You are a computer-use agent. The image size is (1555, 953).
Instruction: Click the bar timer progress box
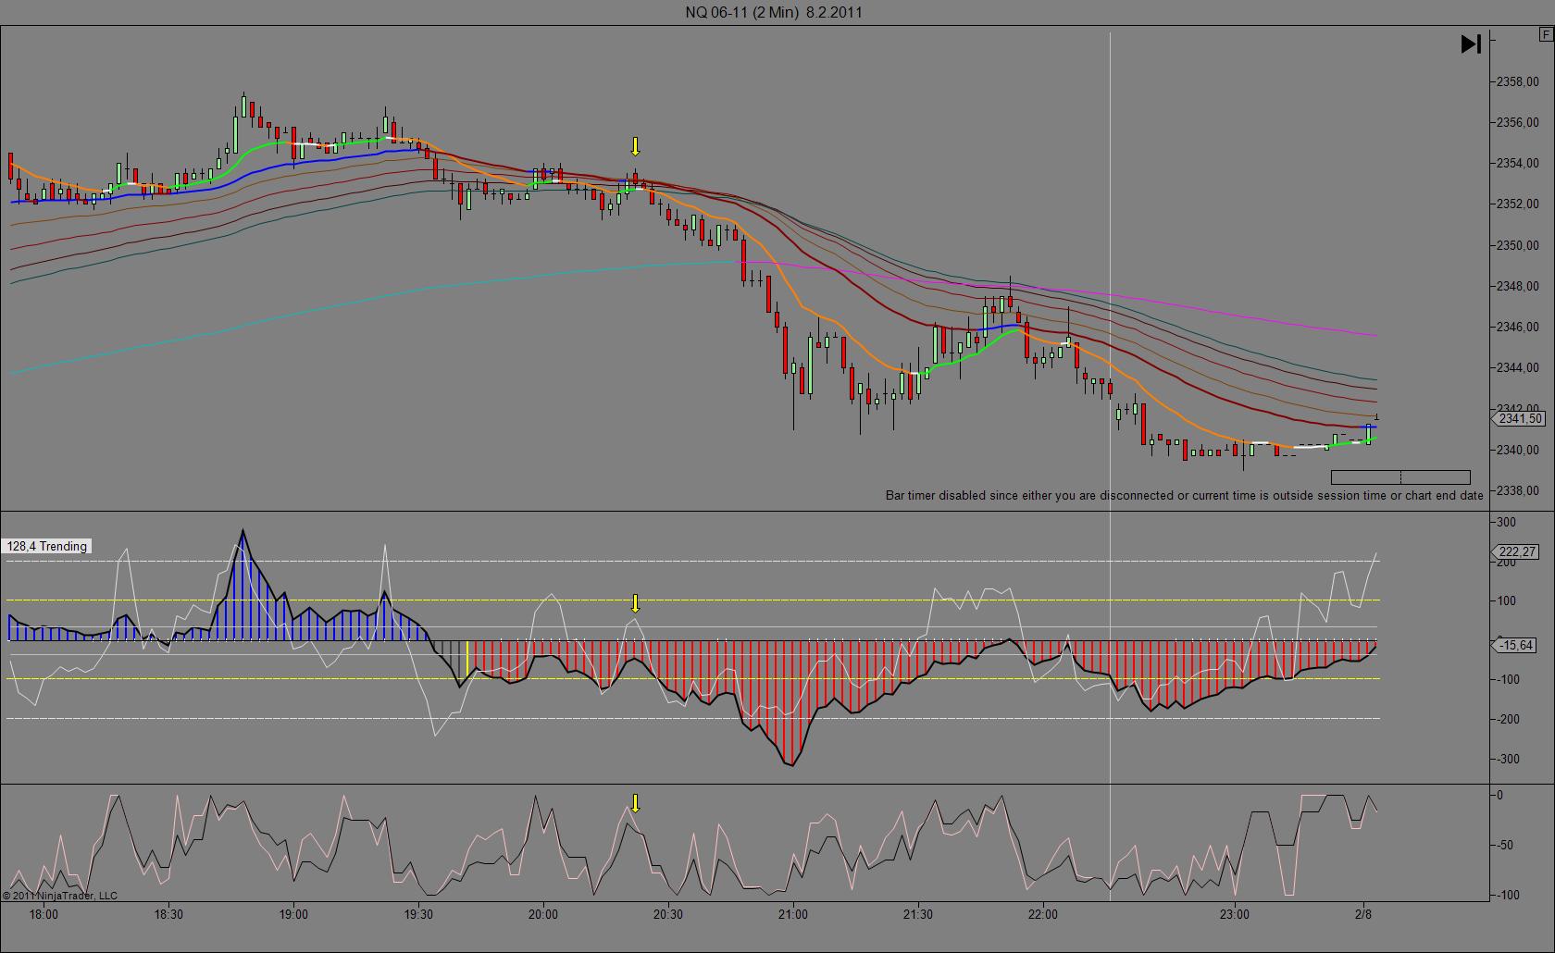click(1400, 477)
